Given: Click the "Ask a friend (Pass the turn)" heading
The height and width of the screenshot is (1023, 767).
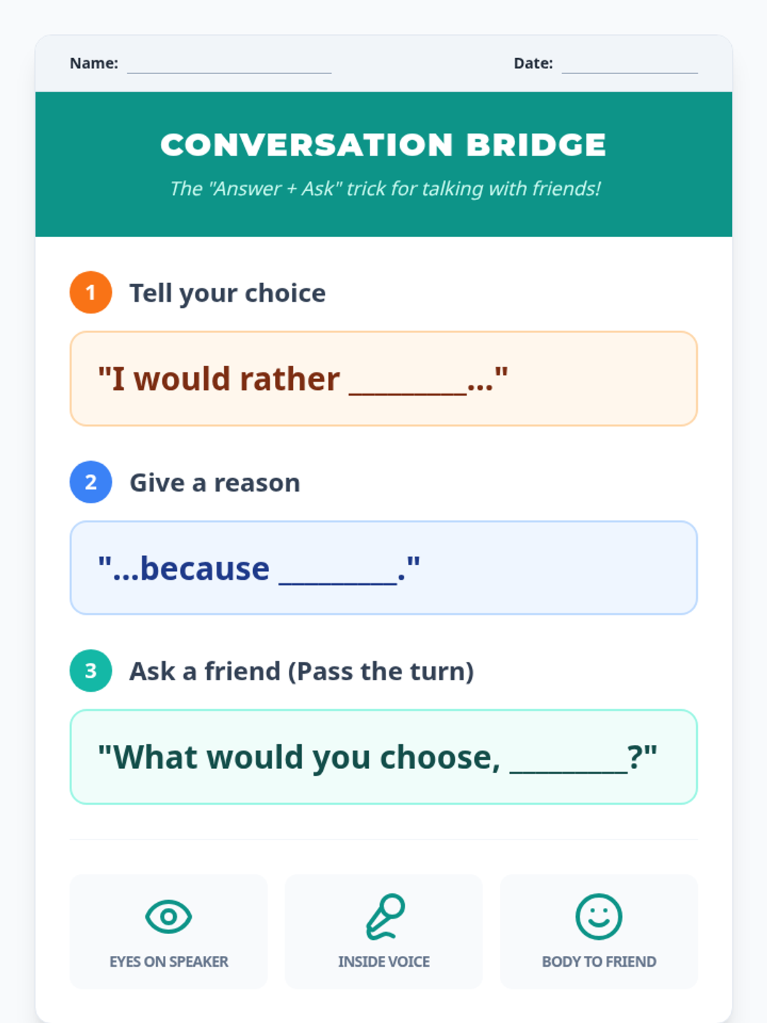Looking at the screenshot, I should click(x=302, y=671).
